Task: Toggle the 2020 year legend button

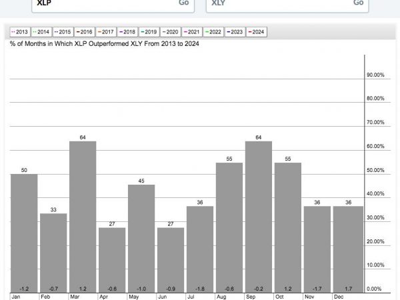Action: coord(171,32)
